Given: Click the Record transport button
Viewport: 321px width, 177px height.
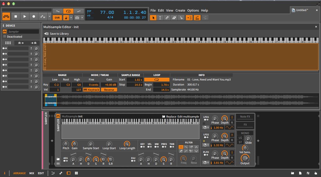Looking at the screenshot, I should (x=34, y=17).
